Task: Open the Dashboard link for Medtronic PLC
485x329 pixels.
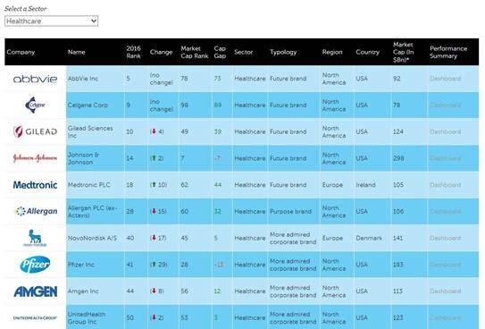Action: [x=445, y=185]
